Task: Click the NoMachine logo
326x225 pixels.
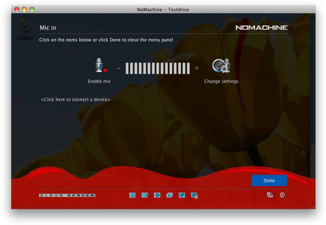Action: [261, 28]
